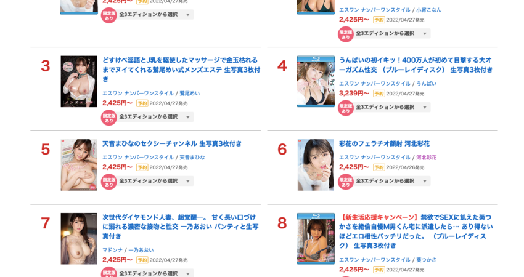The height and width of the screenshot is (277, 524).
Task: Click 予約 tag on rank 8 item
Action: [379, 270]
